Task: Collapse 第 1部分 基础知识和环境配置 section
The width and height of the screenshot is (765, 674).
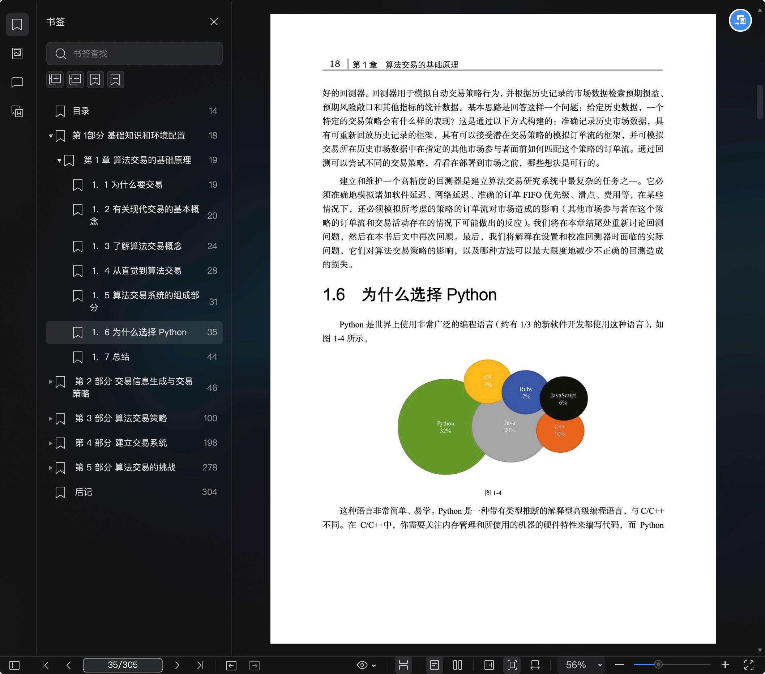Action: pyautogui.click(x=51, y=136)
